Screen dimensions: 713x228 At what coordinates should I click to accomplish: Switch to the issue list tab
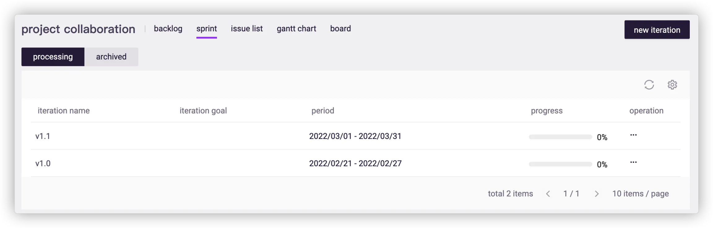pyautogui.click(x=247, y=29)
